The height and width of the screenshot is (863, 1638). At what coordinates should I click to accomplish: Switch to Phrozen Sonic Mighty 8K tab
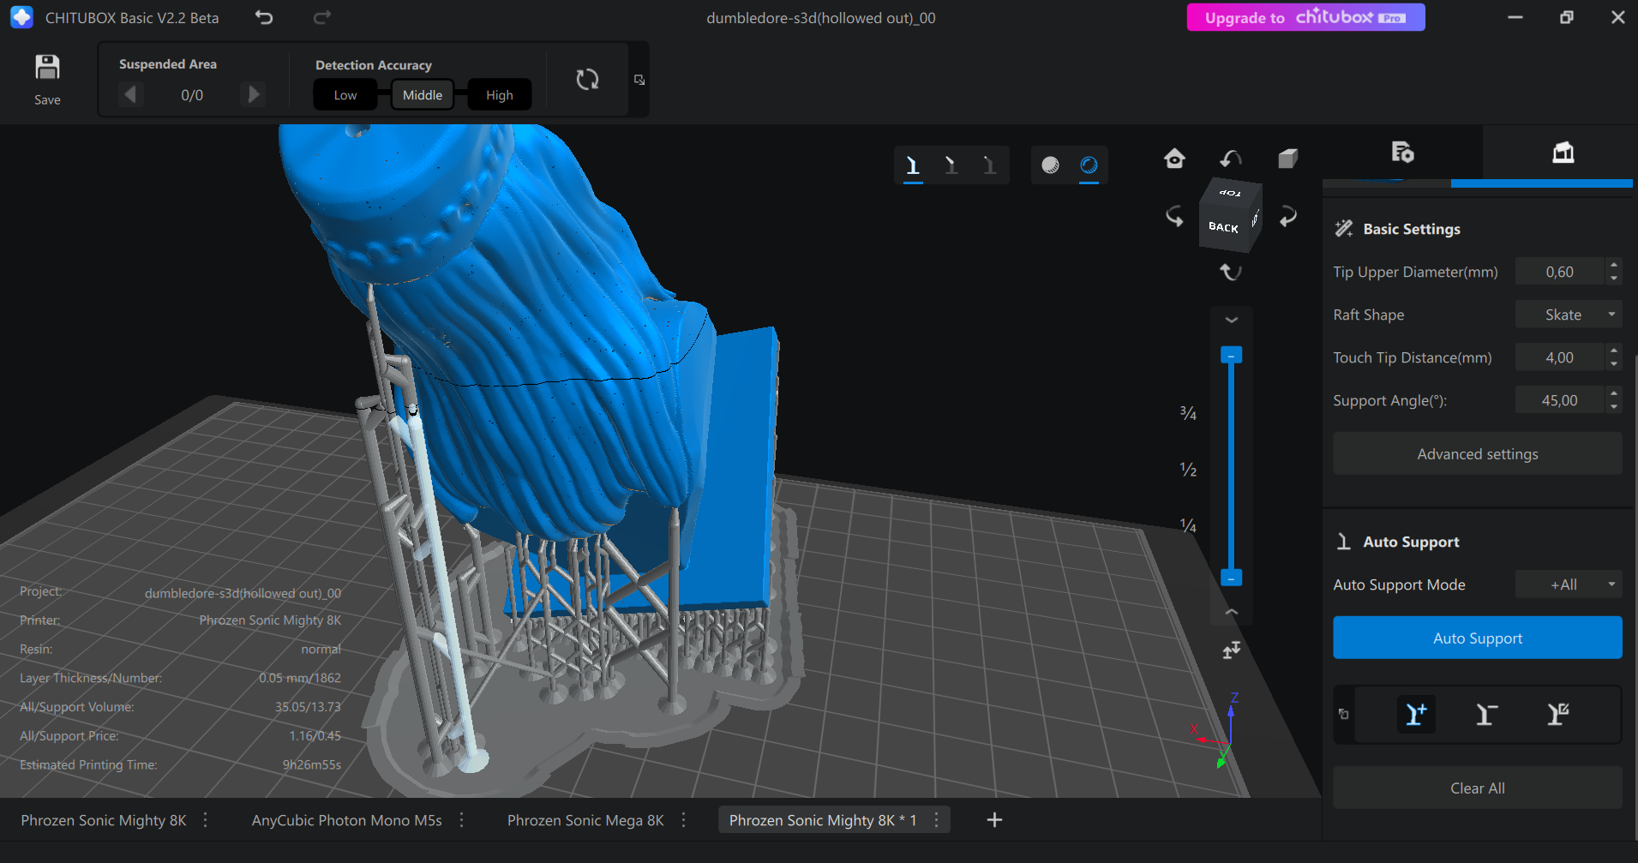coord(104,820)
